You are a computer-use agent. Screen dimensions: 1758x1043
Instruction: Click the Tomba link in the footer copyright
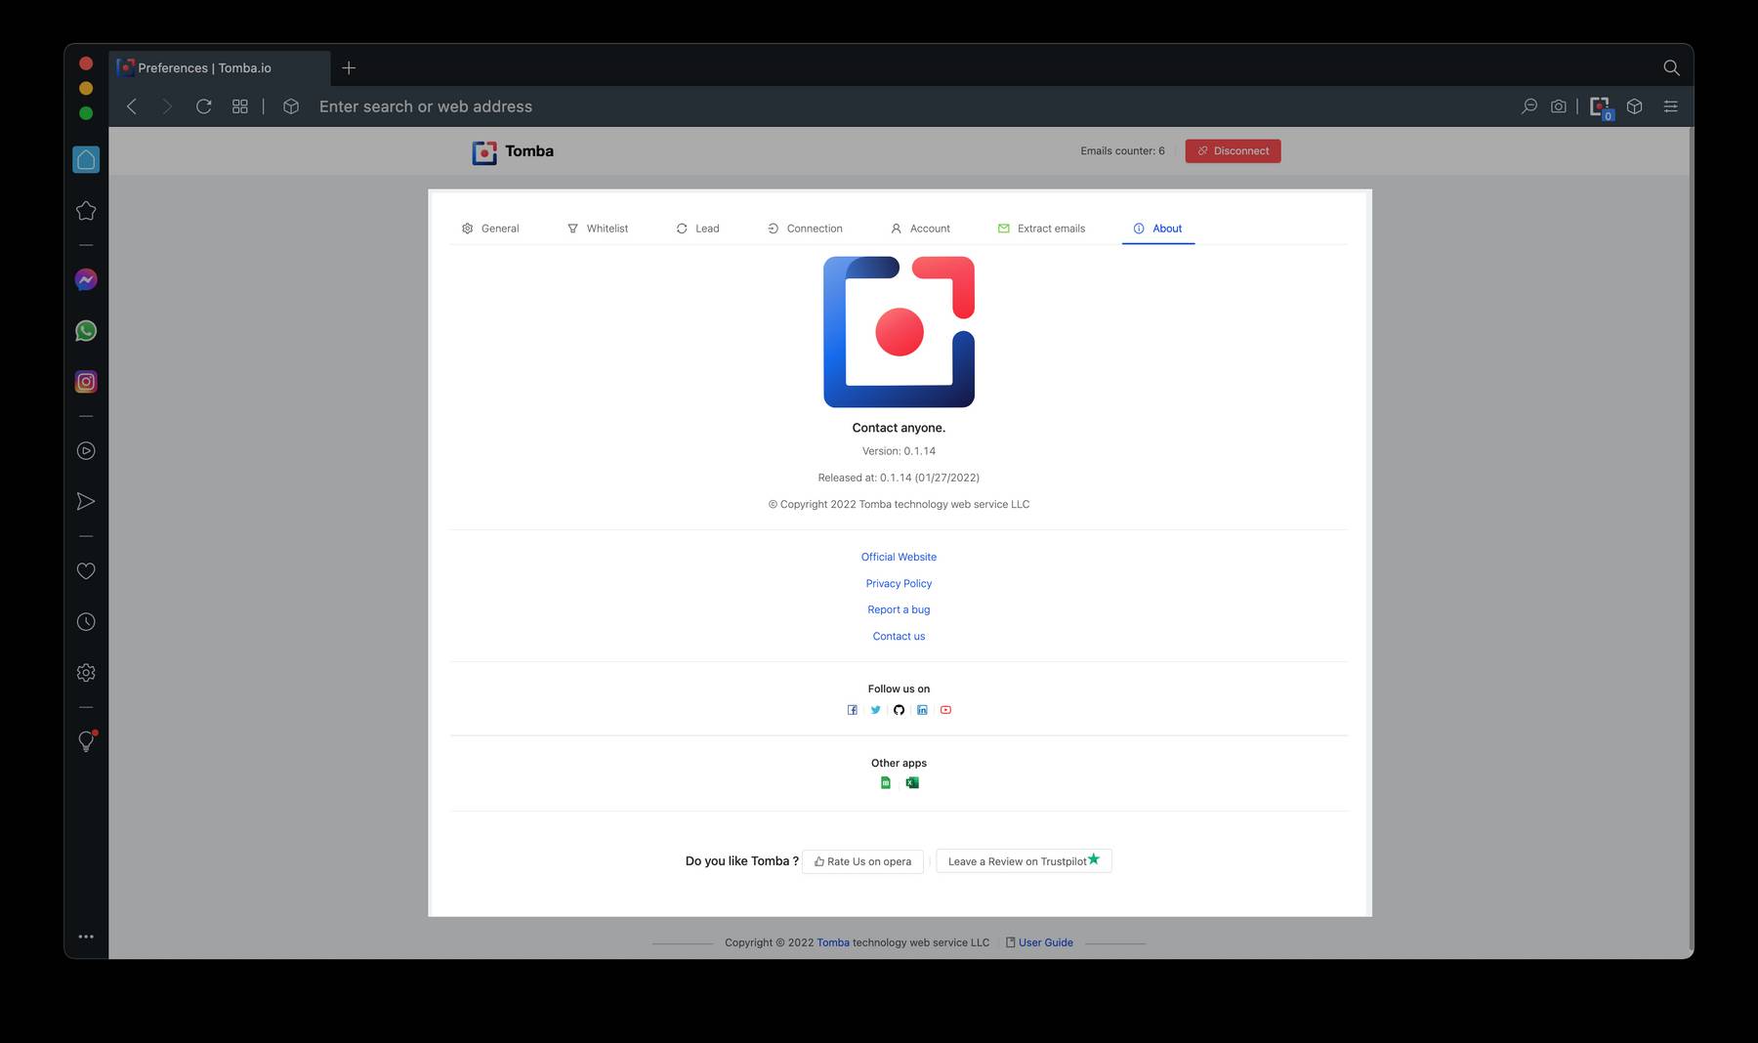pos(833,942)
